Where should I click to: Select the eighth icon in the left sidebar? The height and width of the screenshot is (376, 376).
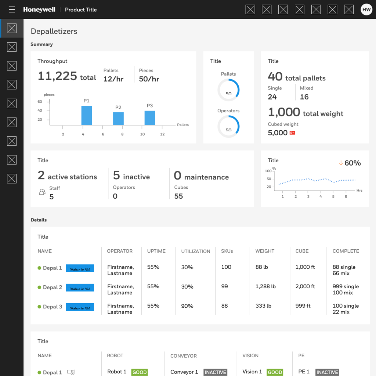point(12,160)
